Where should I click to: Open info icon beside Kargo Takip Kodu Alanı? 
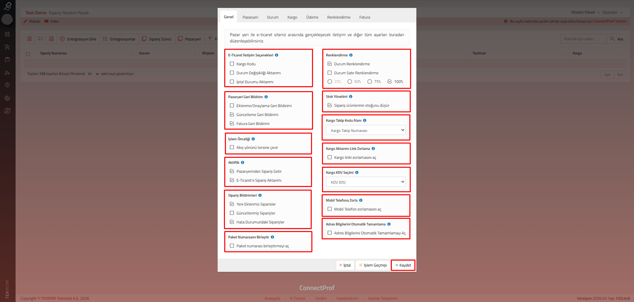point(365,120)
